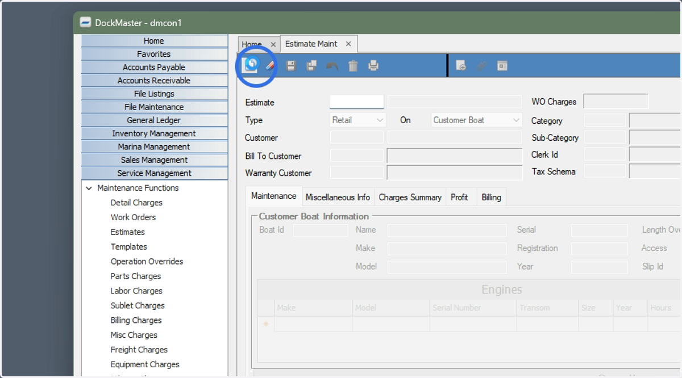Click the new-row asterisk in Engines grid
This screenshot has width=682, height=378.
[x=265, y=324]
